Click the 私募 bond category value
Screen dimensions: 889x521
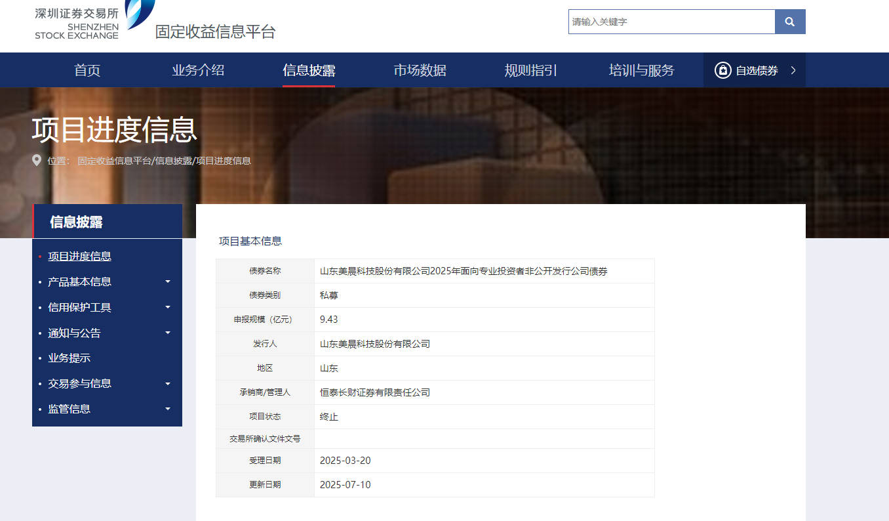[x=329, y=295]
